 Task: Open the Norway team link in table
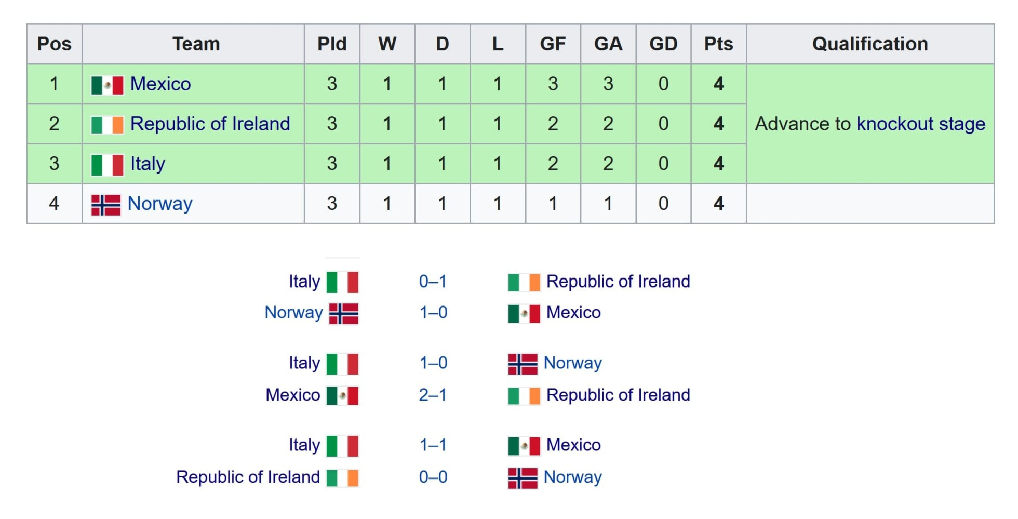tap(160, 204)
